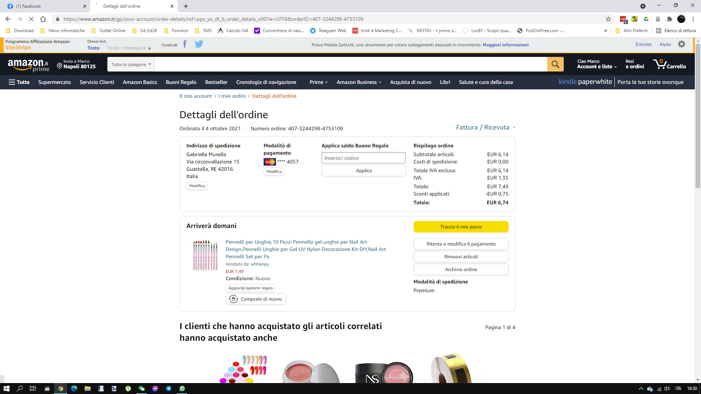
Task: Open the Tutte le categorie dropdown
Action: click(131, 64)
